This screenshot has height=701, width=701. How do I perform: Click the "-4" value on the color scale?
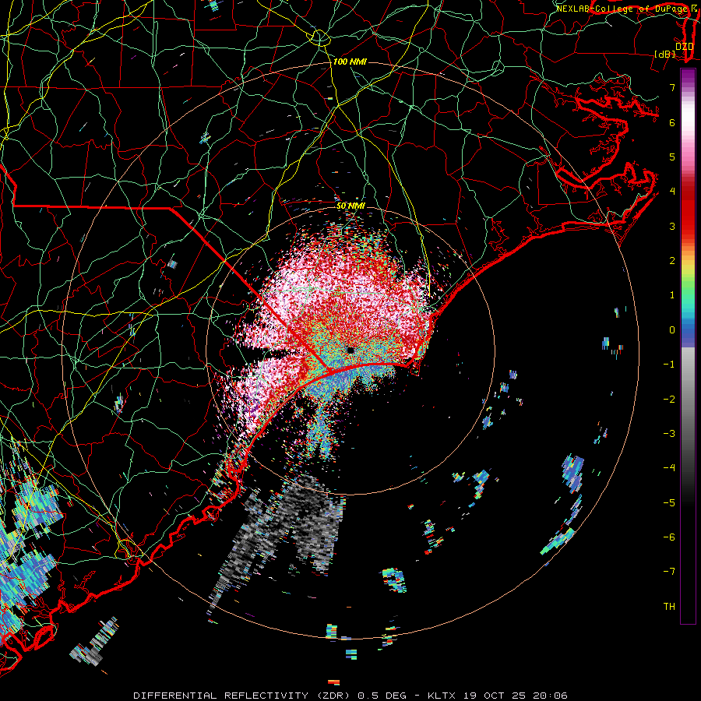tap(669, 468)
